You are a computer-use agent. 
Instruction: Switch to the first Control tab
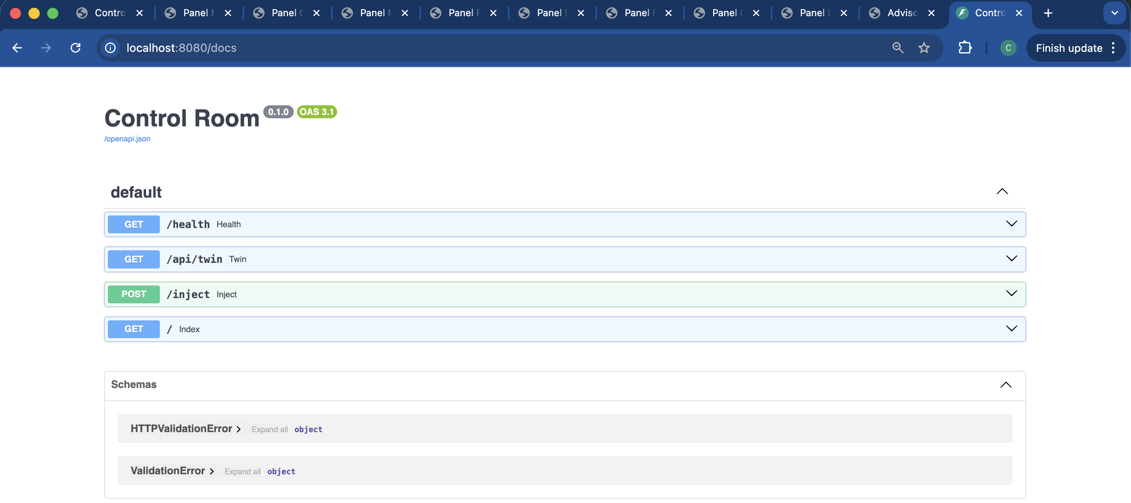click(110, 13)
